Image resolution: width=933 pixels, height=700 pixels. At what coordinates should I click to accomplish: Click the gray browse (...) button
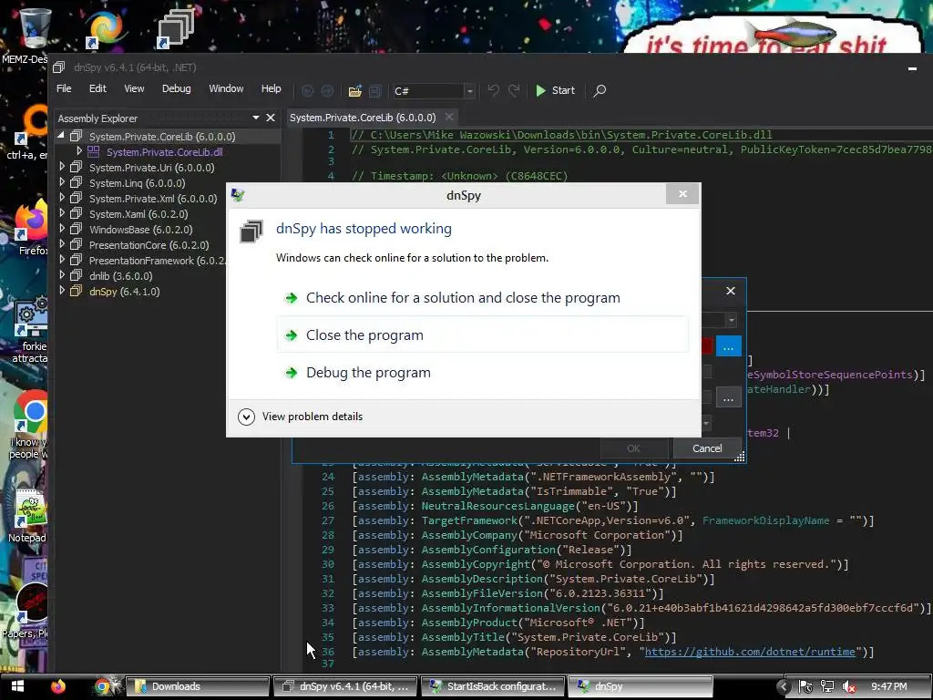coord(728,397)
